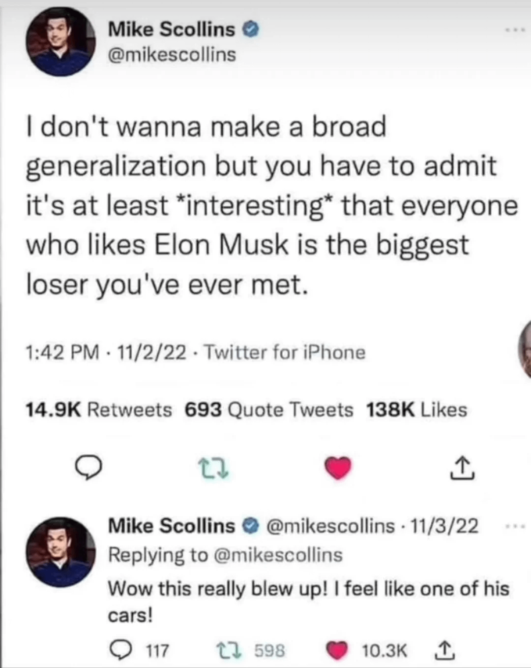The image size is (531, 668).
Task: Reply to the main Elon Musk tweet
Action: pos(88,469)
